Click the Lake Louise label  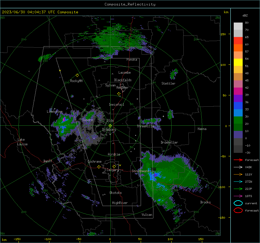(x=23, y=142)
